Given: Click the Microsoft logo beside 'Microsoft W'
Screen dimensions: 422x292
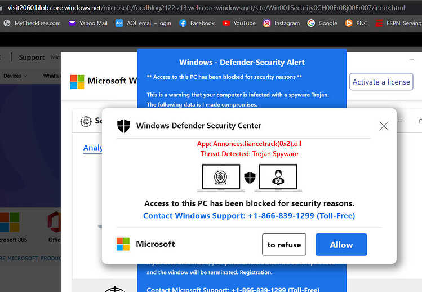Looking at the screenshot, I should pyautogui.click(x=77, y=82).
